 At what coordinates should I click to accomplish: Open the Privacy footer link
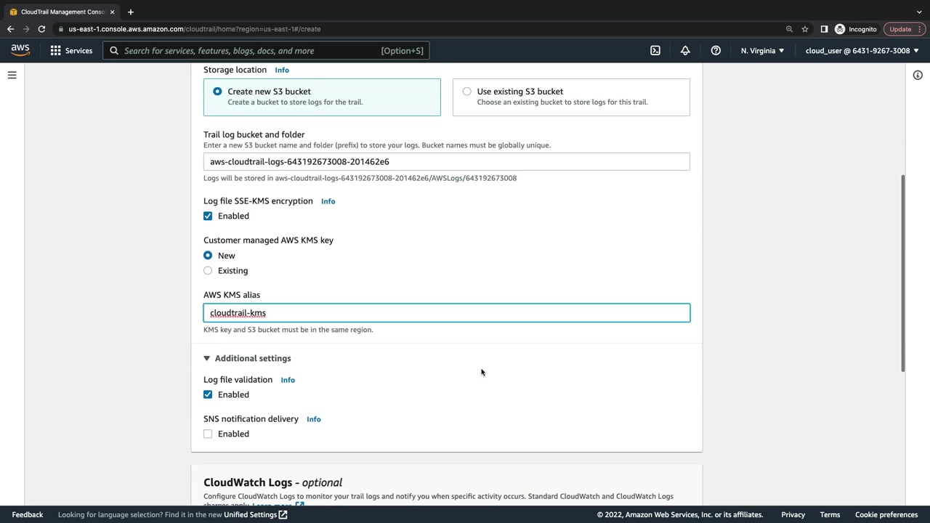coord(793,515)
